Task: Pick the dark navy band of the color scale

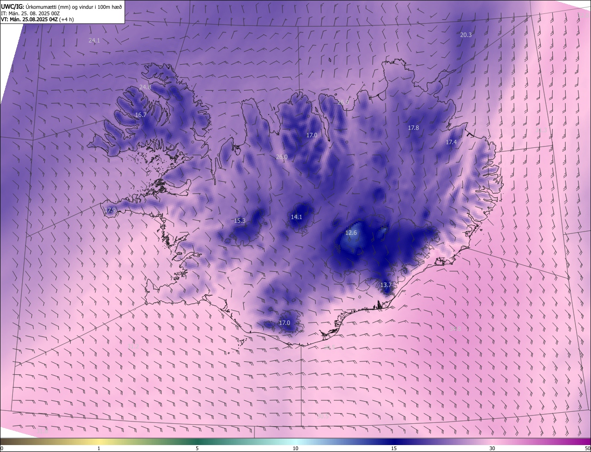Action: pos(394,441)
